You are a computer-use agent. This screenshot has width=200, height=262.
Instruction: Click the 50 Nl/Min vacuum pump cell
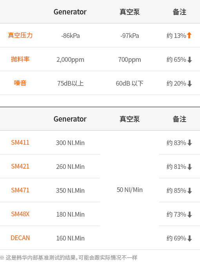click(130, 190)
